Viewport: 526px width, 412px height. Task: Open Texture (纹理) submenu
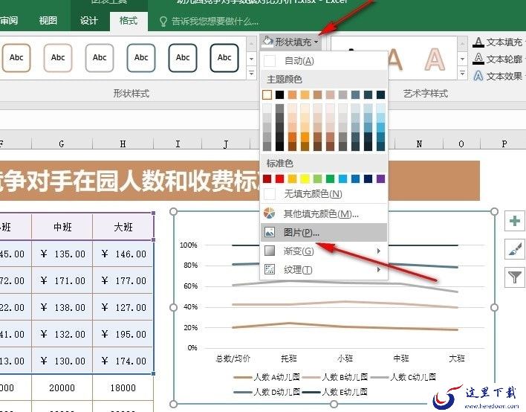coord(324,269)
